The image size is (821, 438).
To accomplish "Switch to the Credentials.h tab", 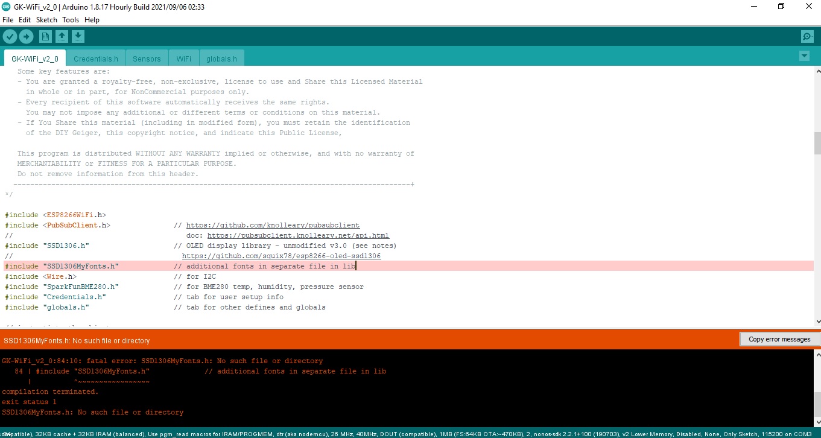I will click(x=95, y=59).
